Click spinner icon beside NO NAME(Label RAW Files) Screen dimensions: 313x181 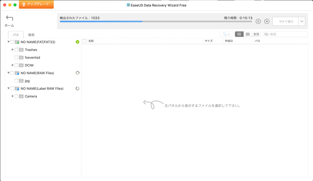tap(77, 88)
